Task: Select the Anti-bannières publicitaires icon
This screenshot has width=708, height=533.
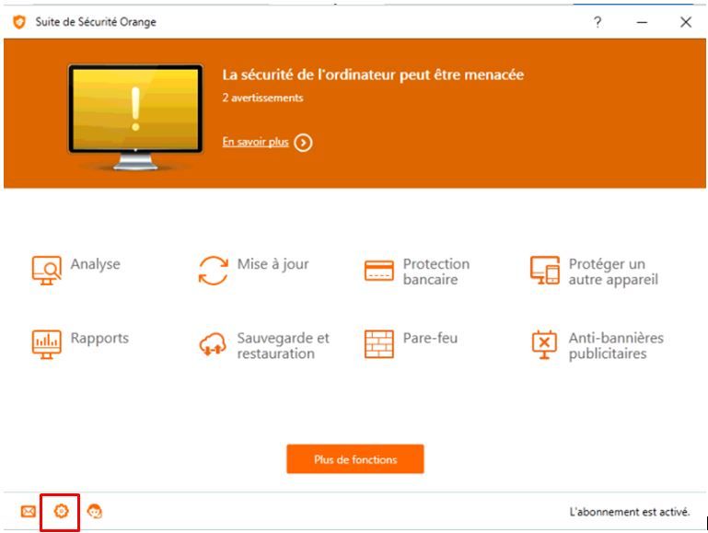Action: tap(544, 345)
